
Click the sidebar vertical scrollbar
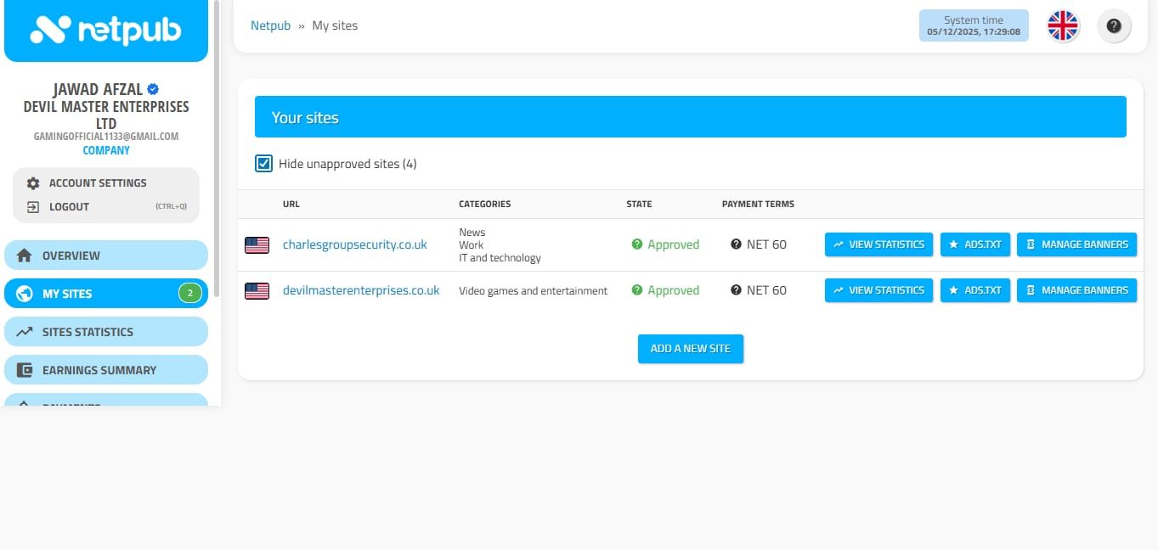click(217, 149)
